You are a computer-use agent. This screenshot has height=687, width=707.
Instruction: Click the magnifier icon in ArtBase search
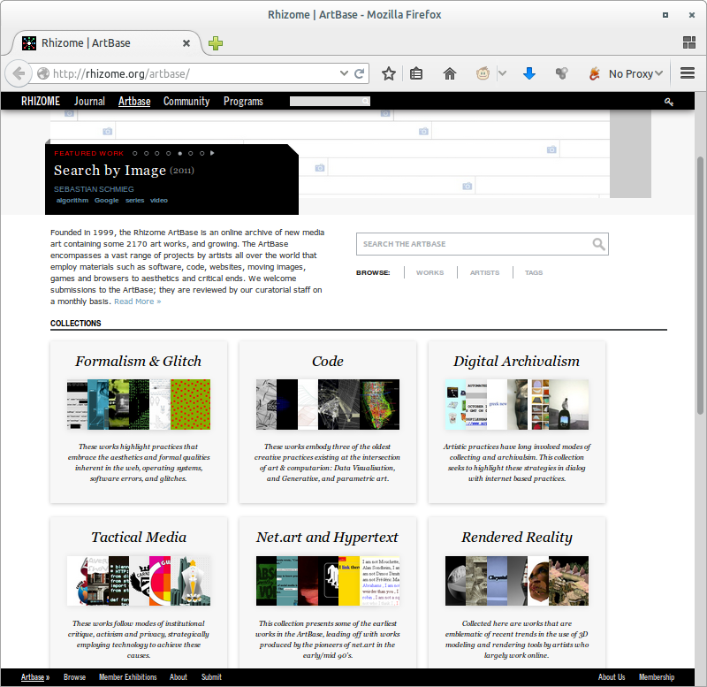click(598, 244)
